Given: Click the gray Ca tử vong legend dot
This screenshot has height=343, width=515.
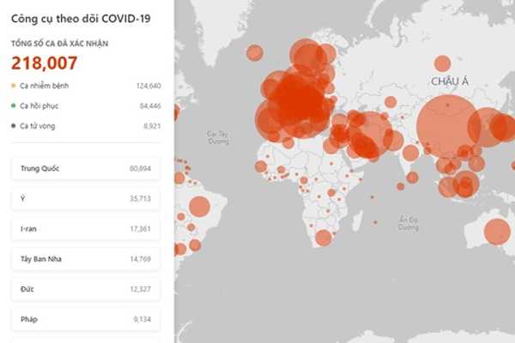Looking at the screenshot, I should 13,125.
